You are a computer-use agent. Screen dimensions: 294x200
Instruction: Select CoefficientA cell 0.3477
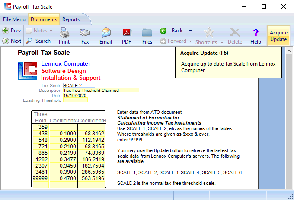(64, 159)
